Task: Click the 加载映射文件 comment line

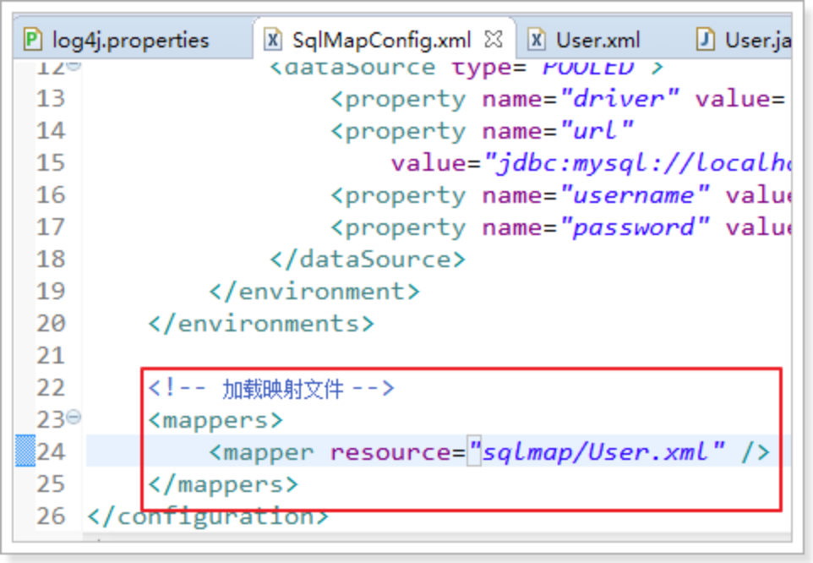Action: (x=271, y=389)
